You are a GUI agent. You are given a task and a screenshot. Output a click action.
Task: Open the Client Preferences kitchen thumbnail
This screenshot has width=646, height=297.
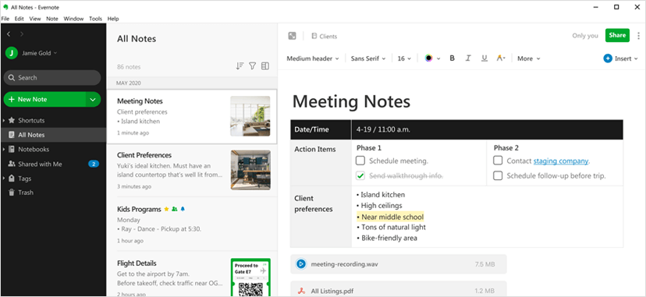coord(250,170)
